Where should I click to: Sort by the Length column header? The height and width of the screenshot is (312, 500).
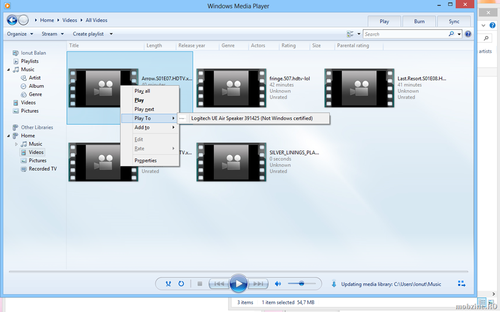tap(160, 45)
